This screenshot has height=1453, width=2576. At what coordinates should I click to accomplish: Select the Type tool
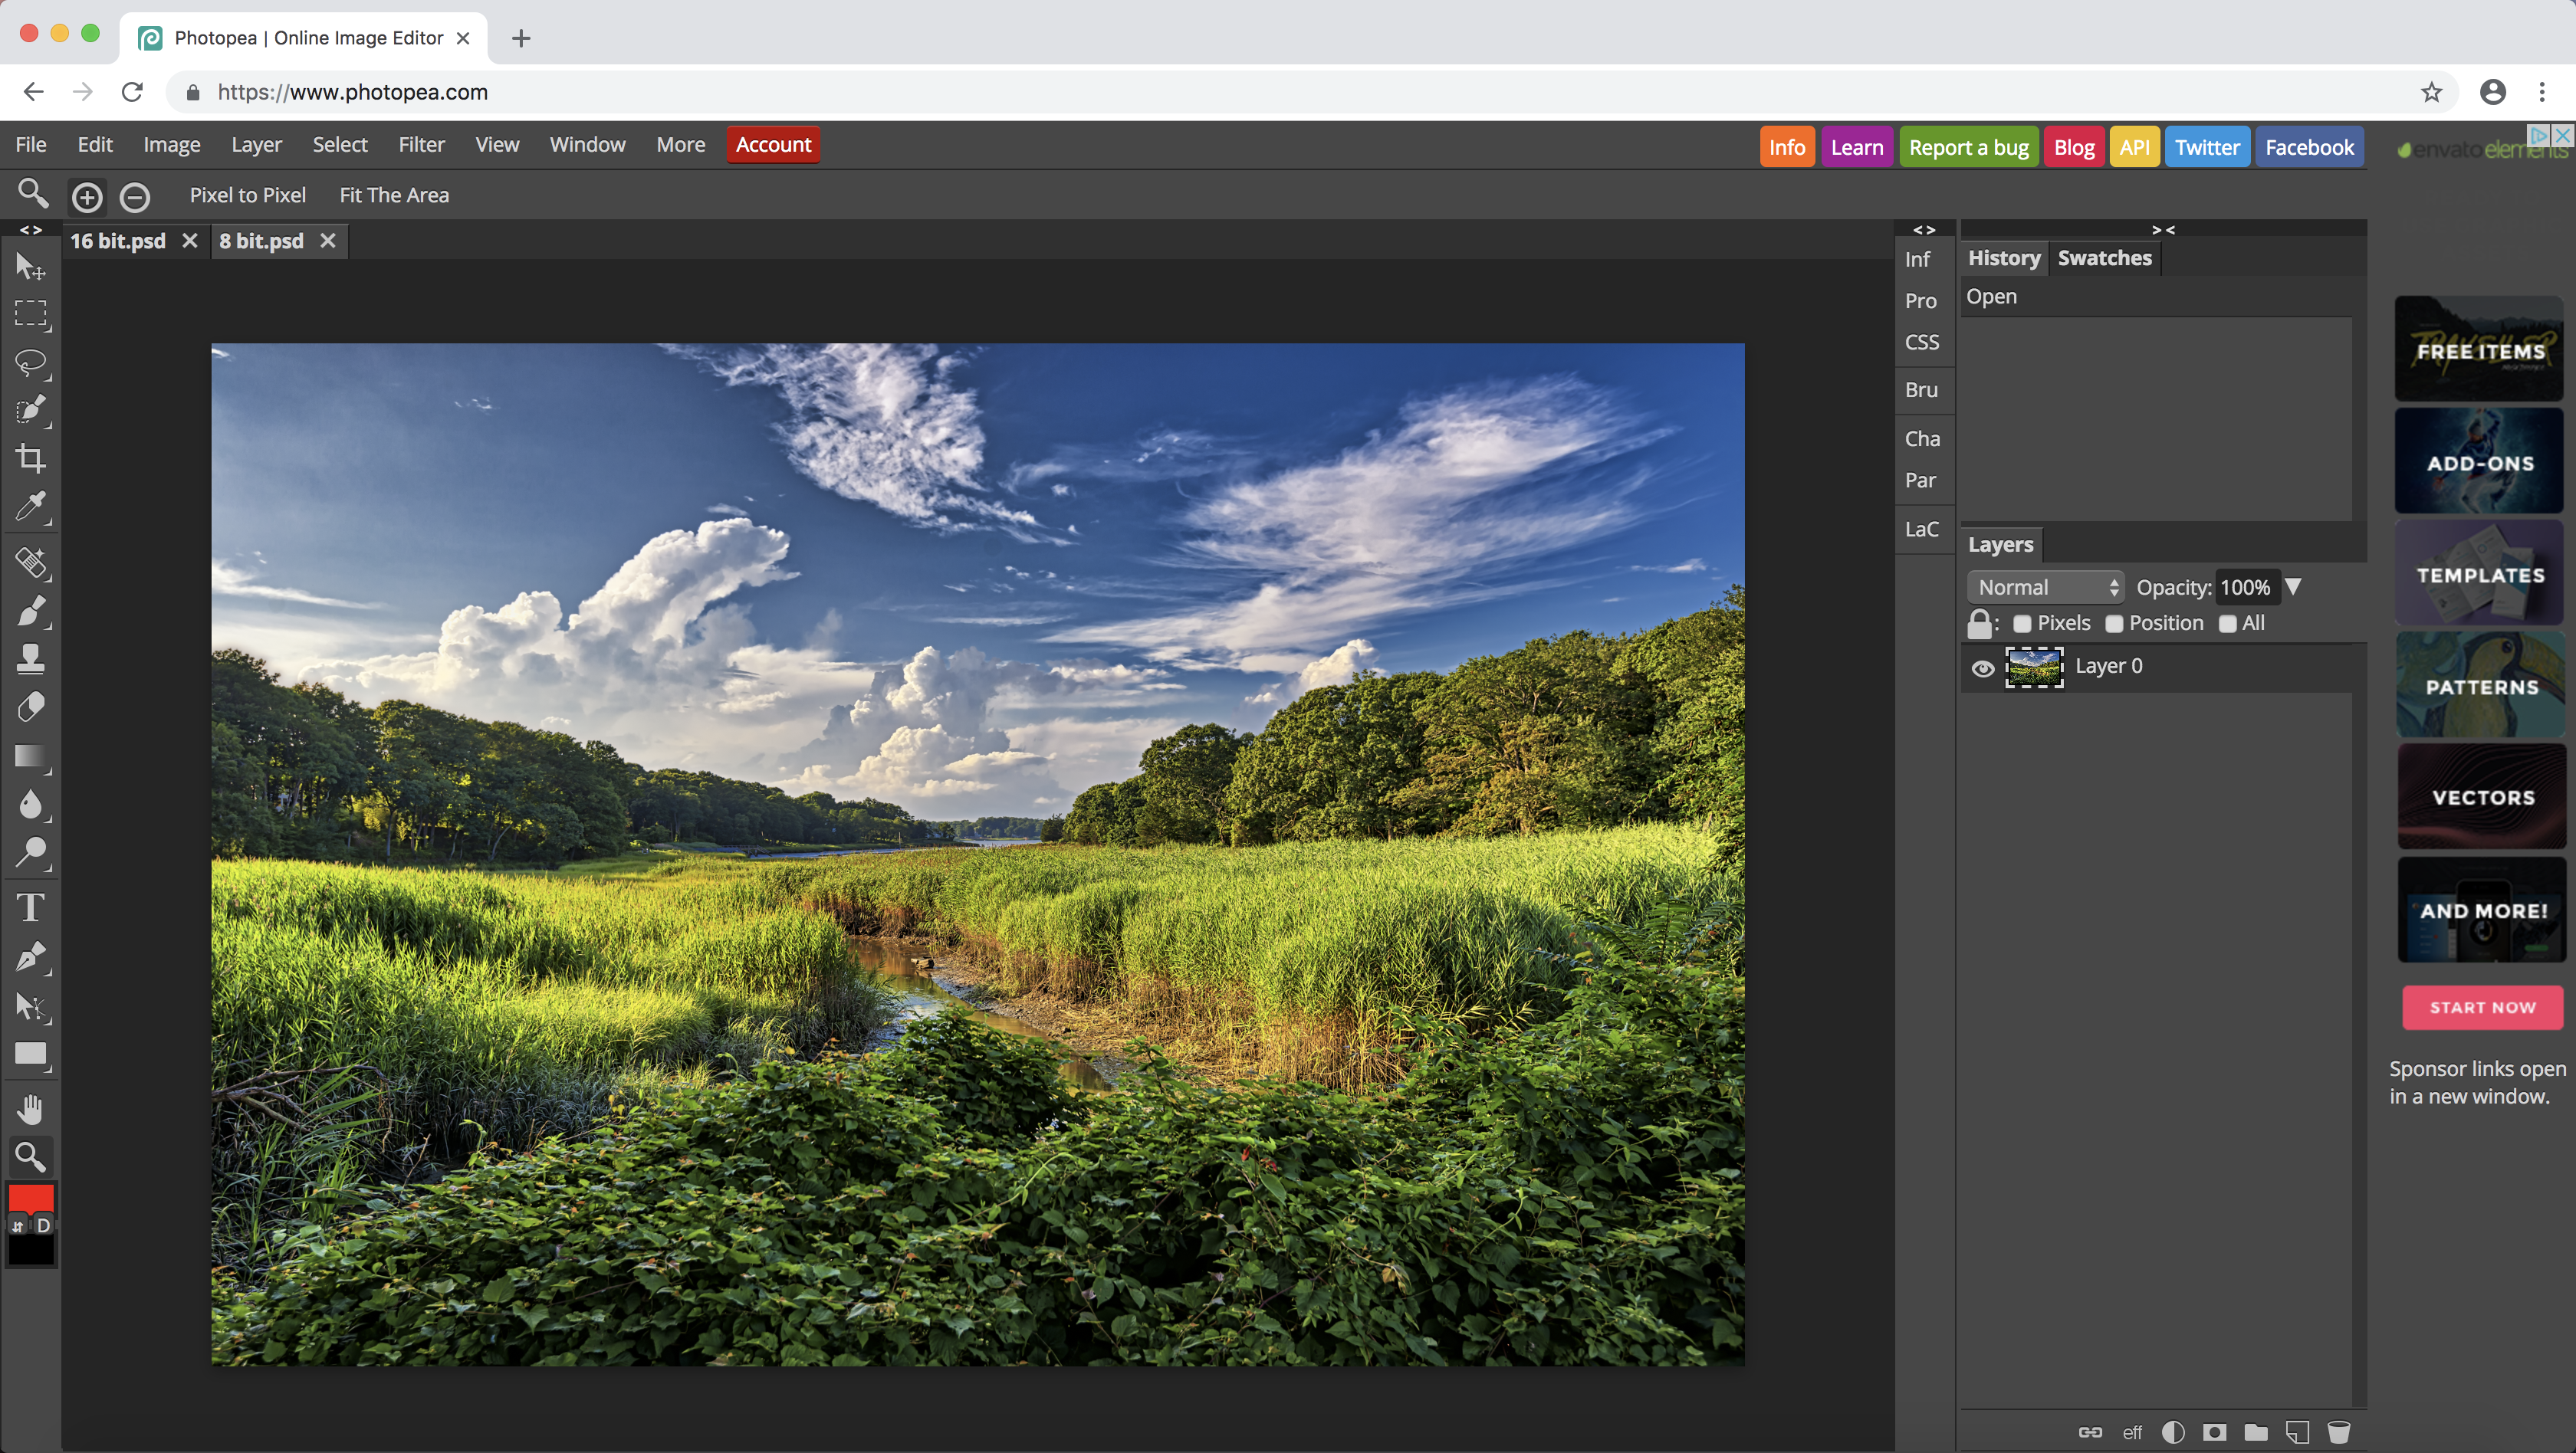coord(31,907)
